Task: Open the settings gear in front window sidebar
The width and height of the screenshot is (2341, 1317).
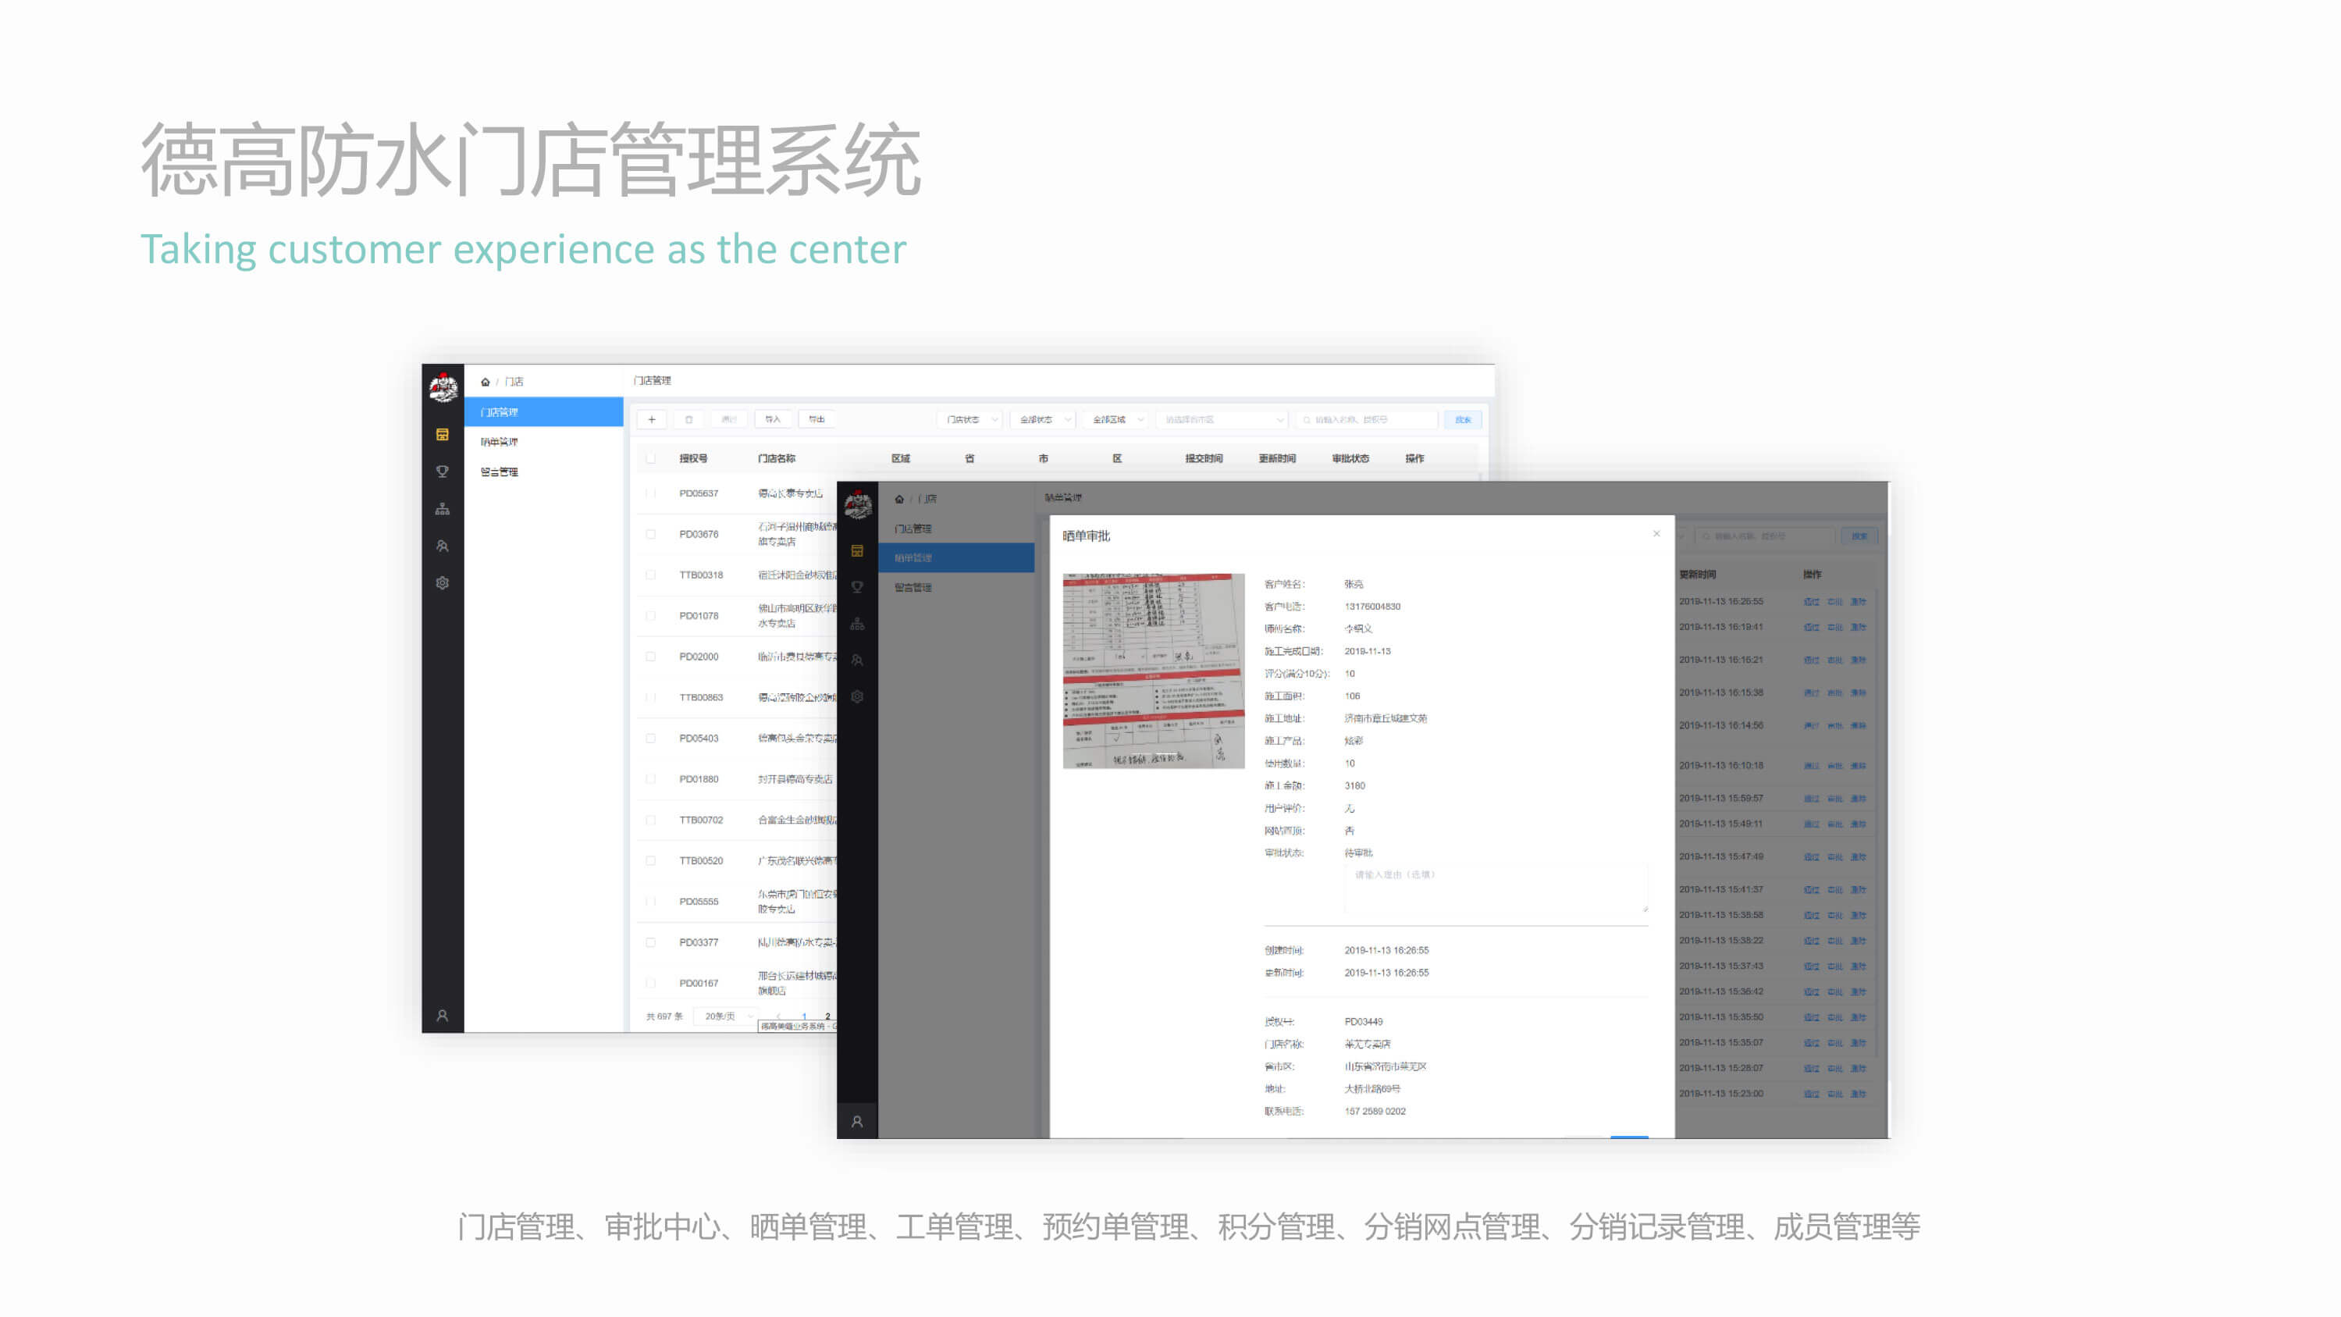Action: point(857,697)
